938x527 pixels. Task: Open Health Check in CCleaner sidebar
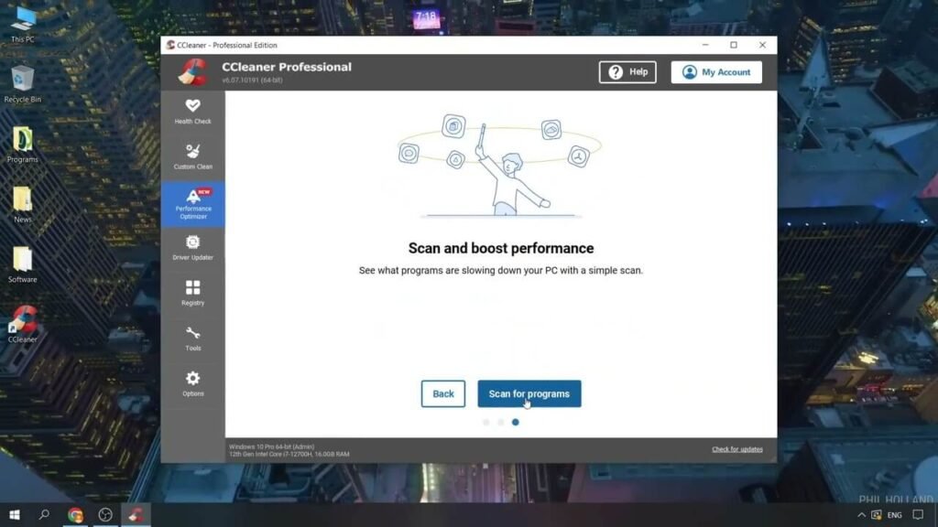tap(192, 112)
